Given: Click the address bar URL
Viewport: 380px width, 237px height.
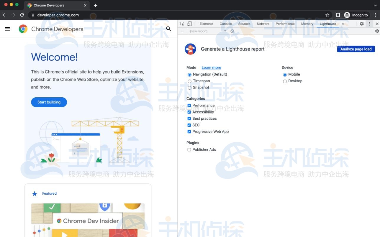Looking at the screenshot, I should [58, 15].
